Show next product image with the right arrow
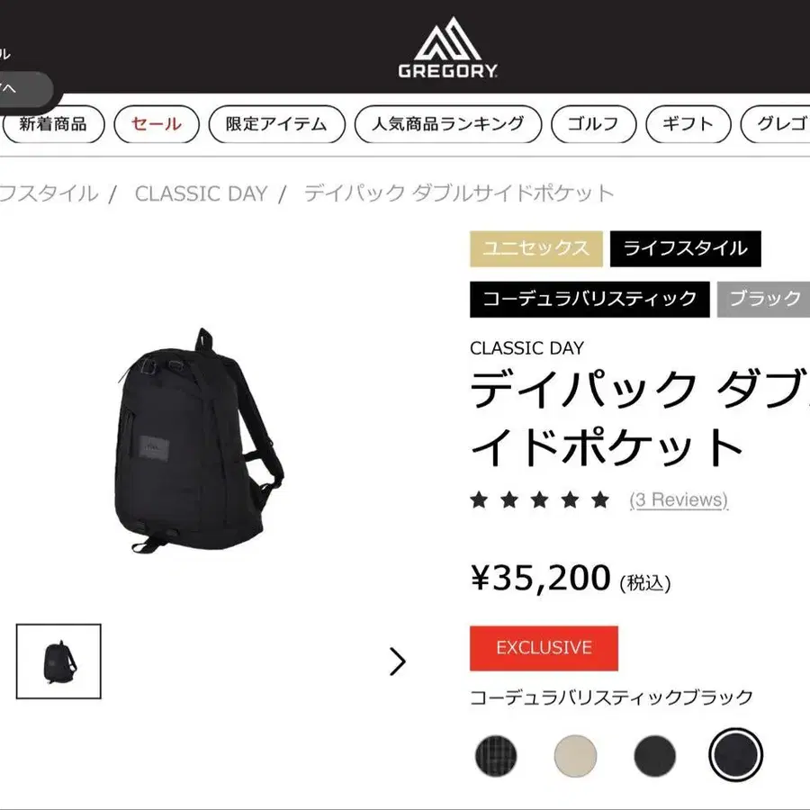 coord(397,661)
